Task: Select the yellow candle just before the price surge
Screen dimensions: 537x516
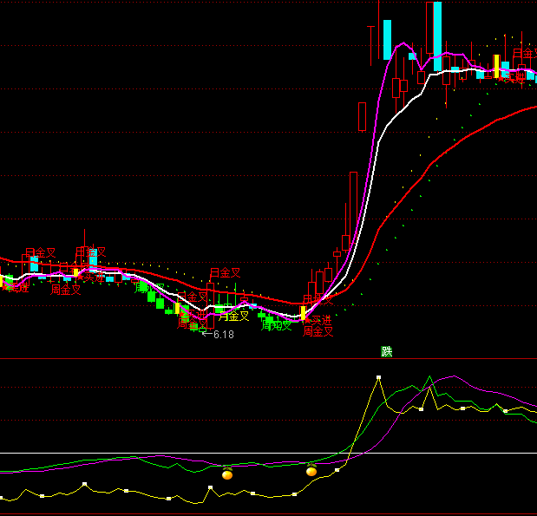Action: 303,313
